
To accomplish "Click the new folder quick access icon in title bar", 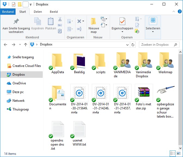I will click(20, 4).
